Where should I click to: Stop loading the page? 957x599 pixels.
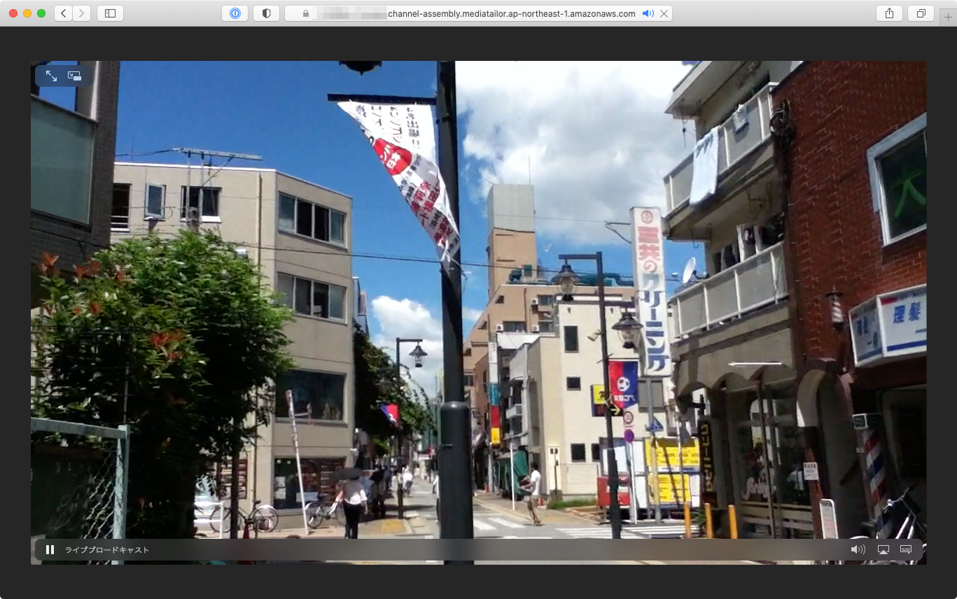664,13
